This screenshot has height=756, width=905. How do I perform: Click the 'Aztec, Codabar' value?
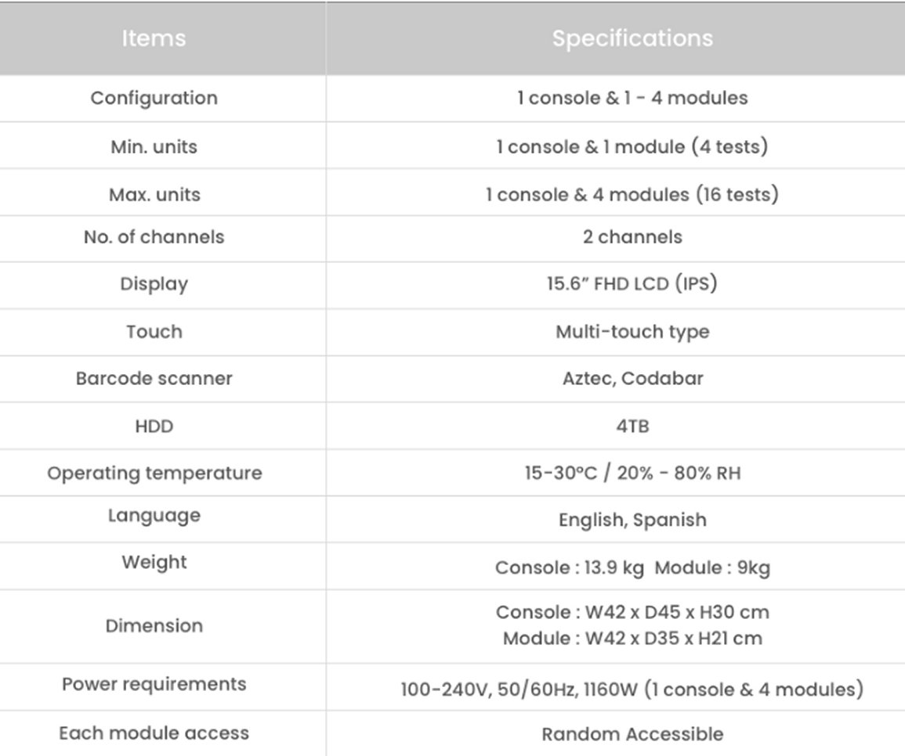pyautogui.click(x=632, y=379)
